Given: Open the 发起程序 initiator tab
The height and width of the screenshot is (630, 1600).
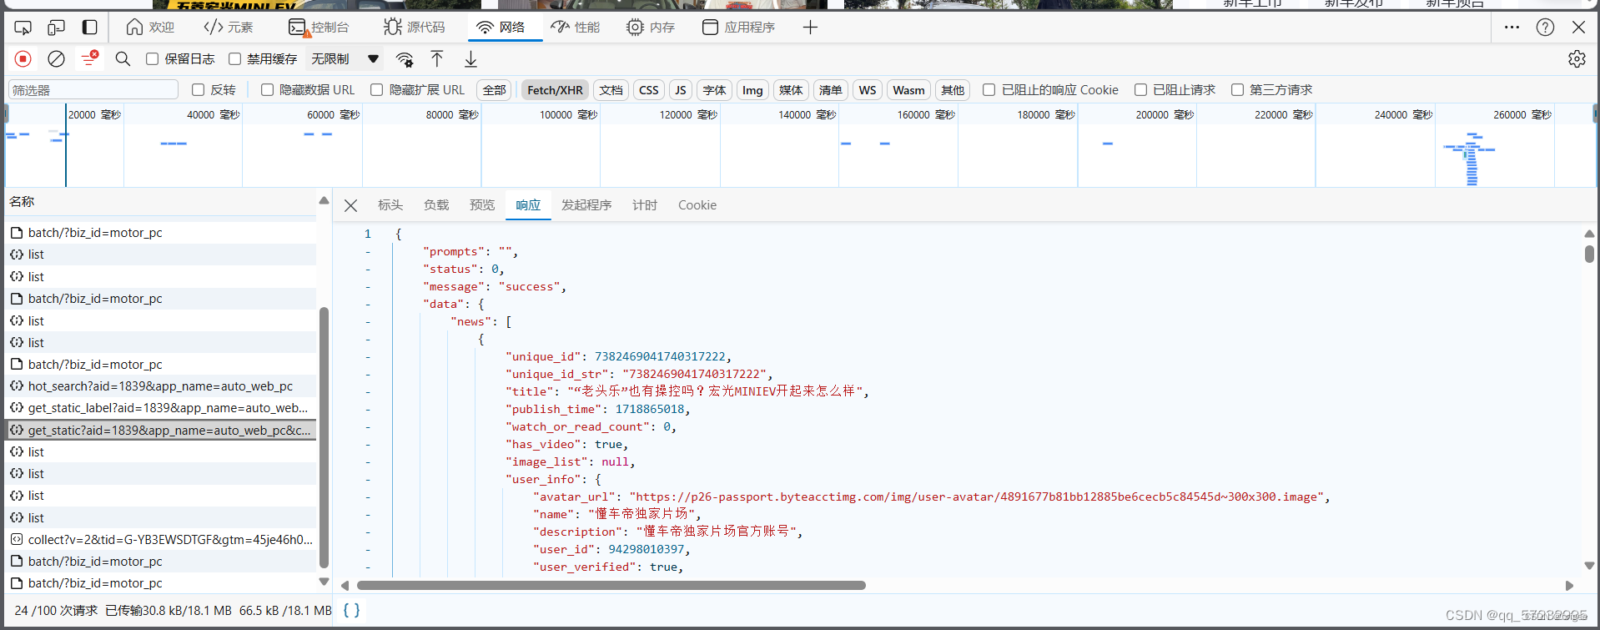Looking at the screenshot, I should 586,205.
